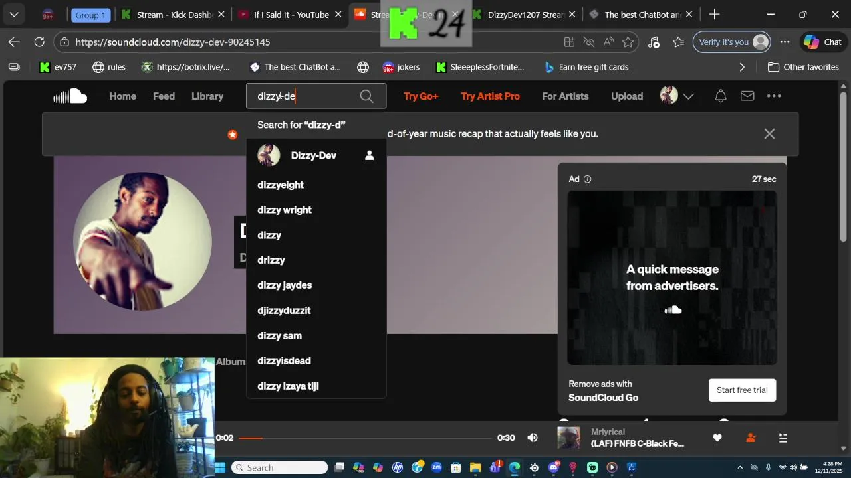Image resolution: width=851 pixels, height=478 pixels.
Task: Go to SoundCloud Home
Action: (x=122, y=96)
